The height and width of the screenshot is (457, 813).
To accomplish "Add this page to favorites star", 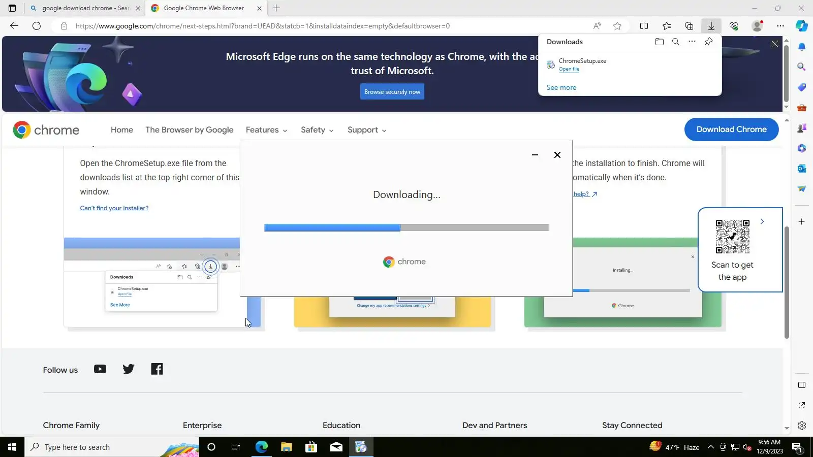I will click(x=617, y=26).
